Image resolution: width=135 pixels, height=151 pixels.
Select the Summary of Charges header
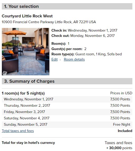click(67, 81)
